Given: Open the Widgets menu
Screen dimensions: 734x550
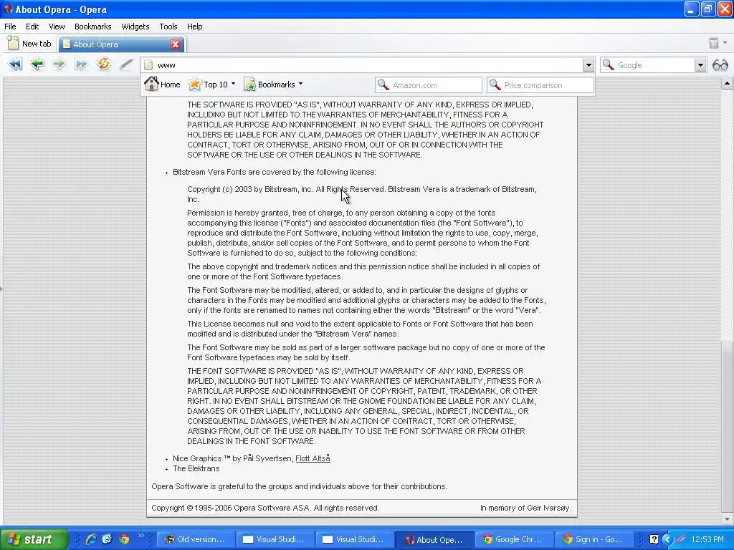Looking at the screenshot, I should (135, 26).
